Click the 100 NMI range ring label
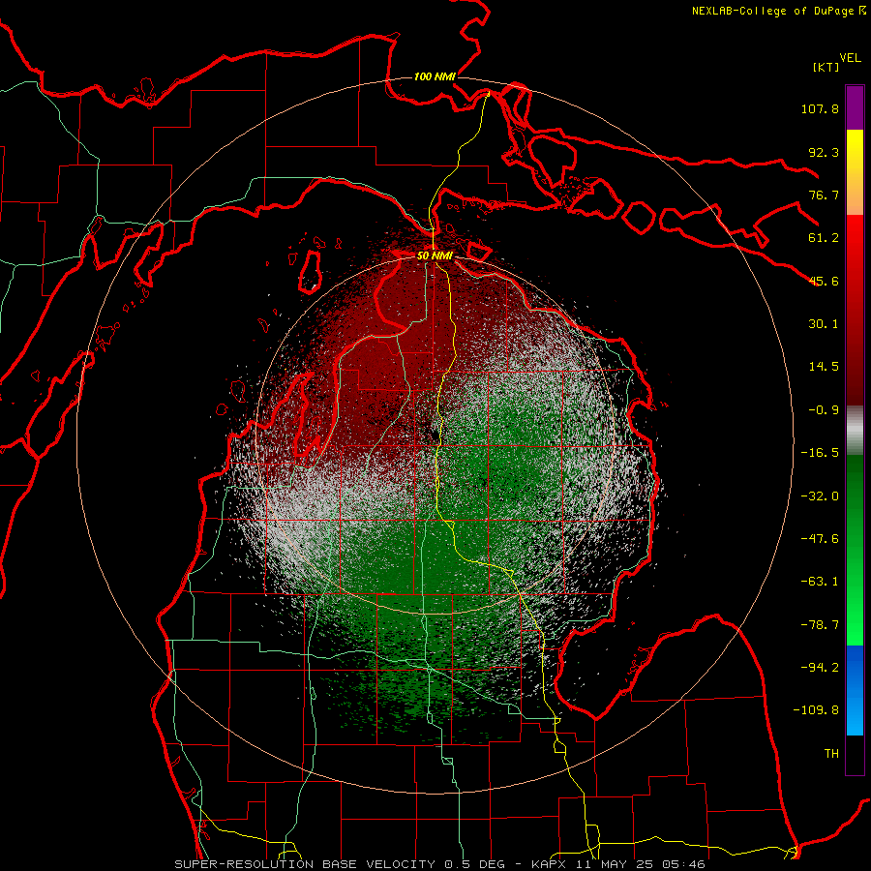The width and height of the screenshot is (871, 871). tap(435, 76)
